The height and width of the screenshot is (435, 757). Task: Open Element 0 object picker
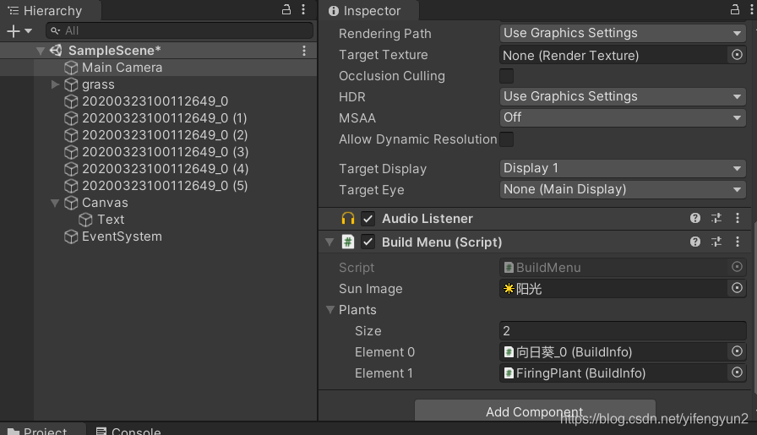pos(737,351)
